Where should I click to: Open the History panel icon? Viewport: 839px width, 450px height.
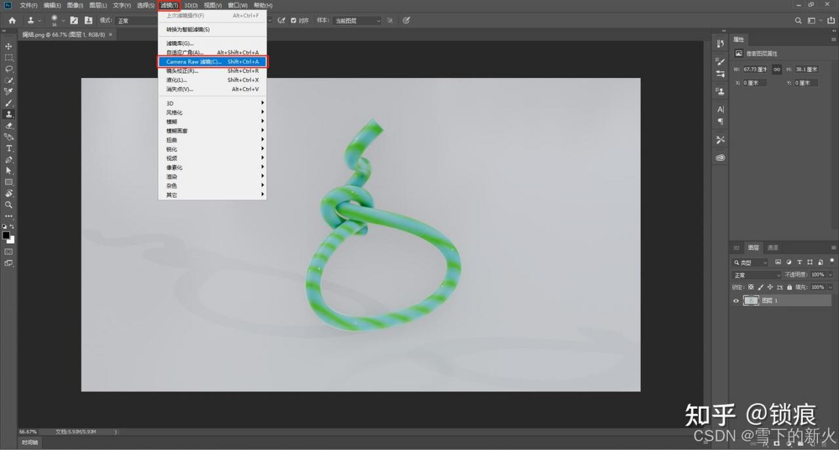click(x=720, y=44)
